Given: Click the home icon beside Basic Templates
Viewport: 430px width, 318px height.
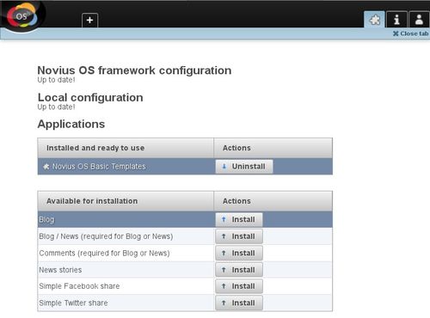Looking at the screenshot, I should point(46,166).
